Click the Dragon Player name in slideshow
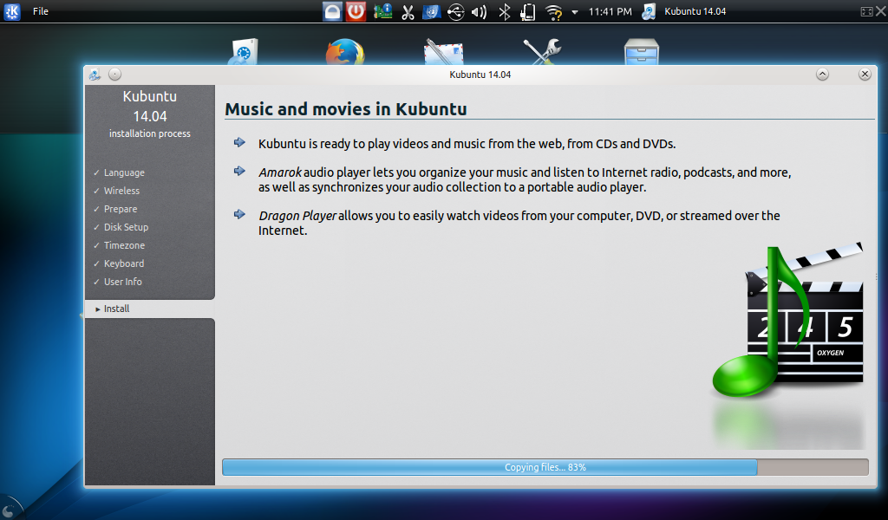The width and height of the screenshot is (888, 520). click(x=297, y=216)
